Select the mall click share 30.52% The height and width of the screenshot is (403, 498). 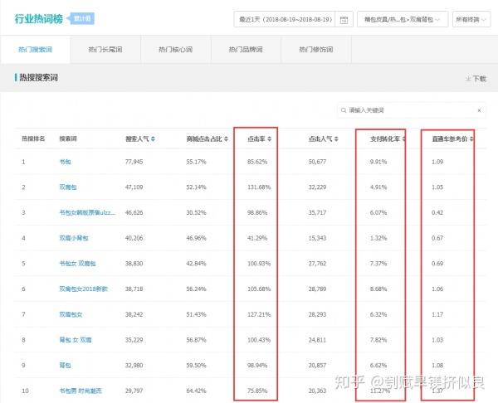[x=196, y=212]
